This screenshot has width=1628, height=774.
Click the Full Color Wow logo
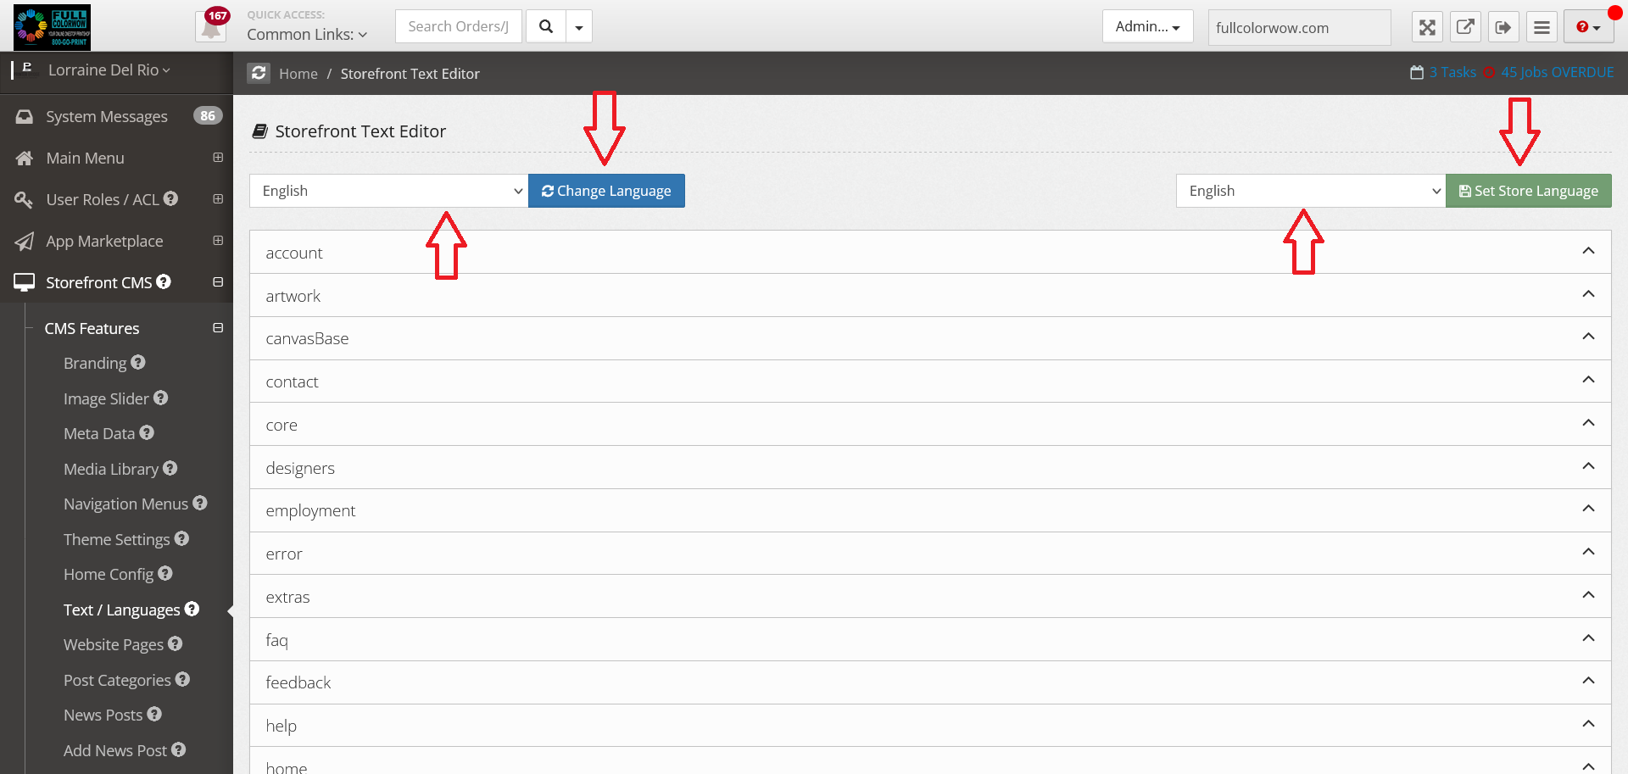(52, 27)
